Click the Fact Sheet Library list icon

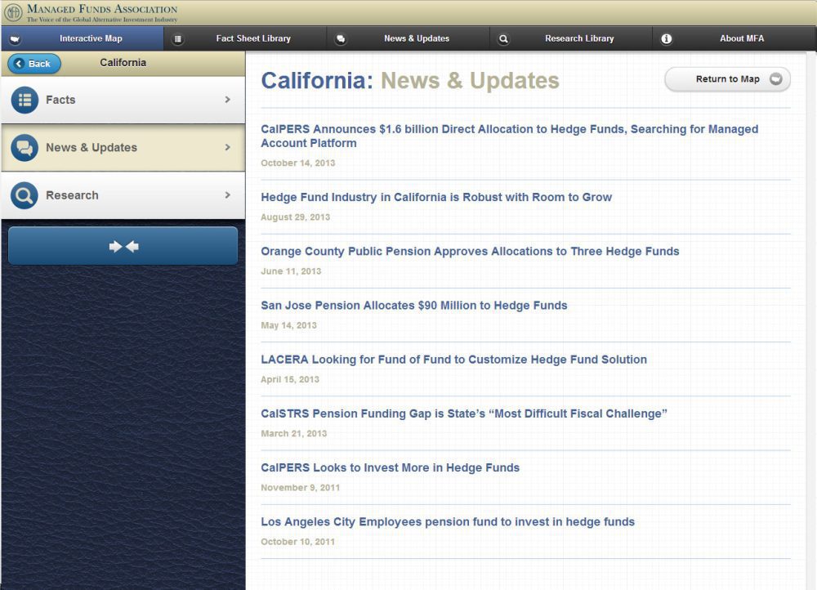[x=177, y=39]
